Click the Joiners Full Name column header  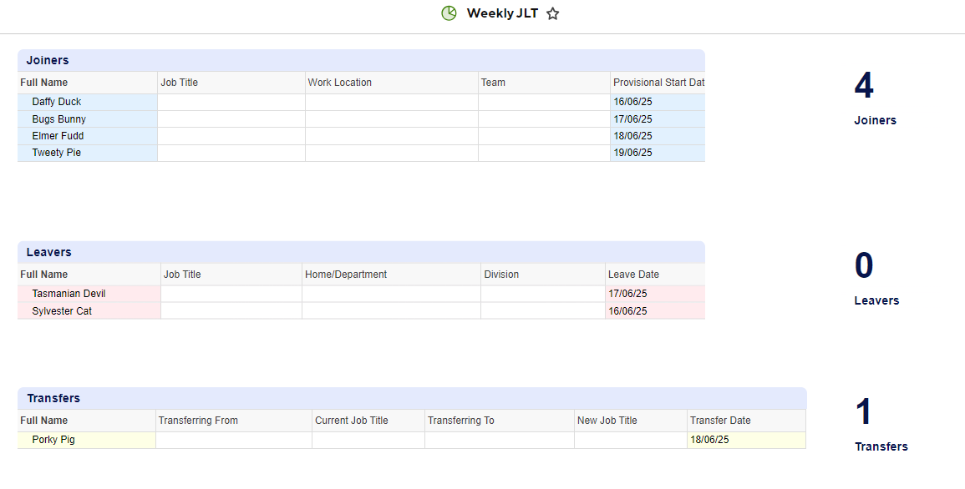(88, 83)
